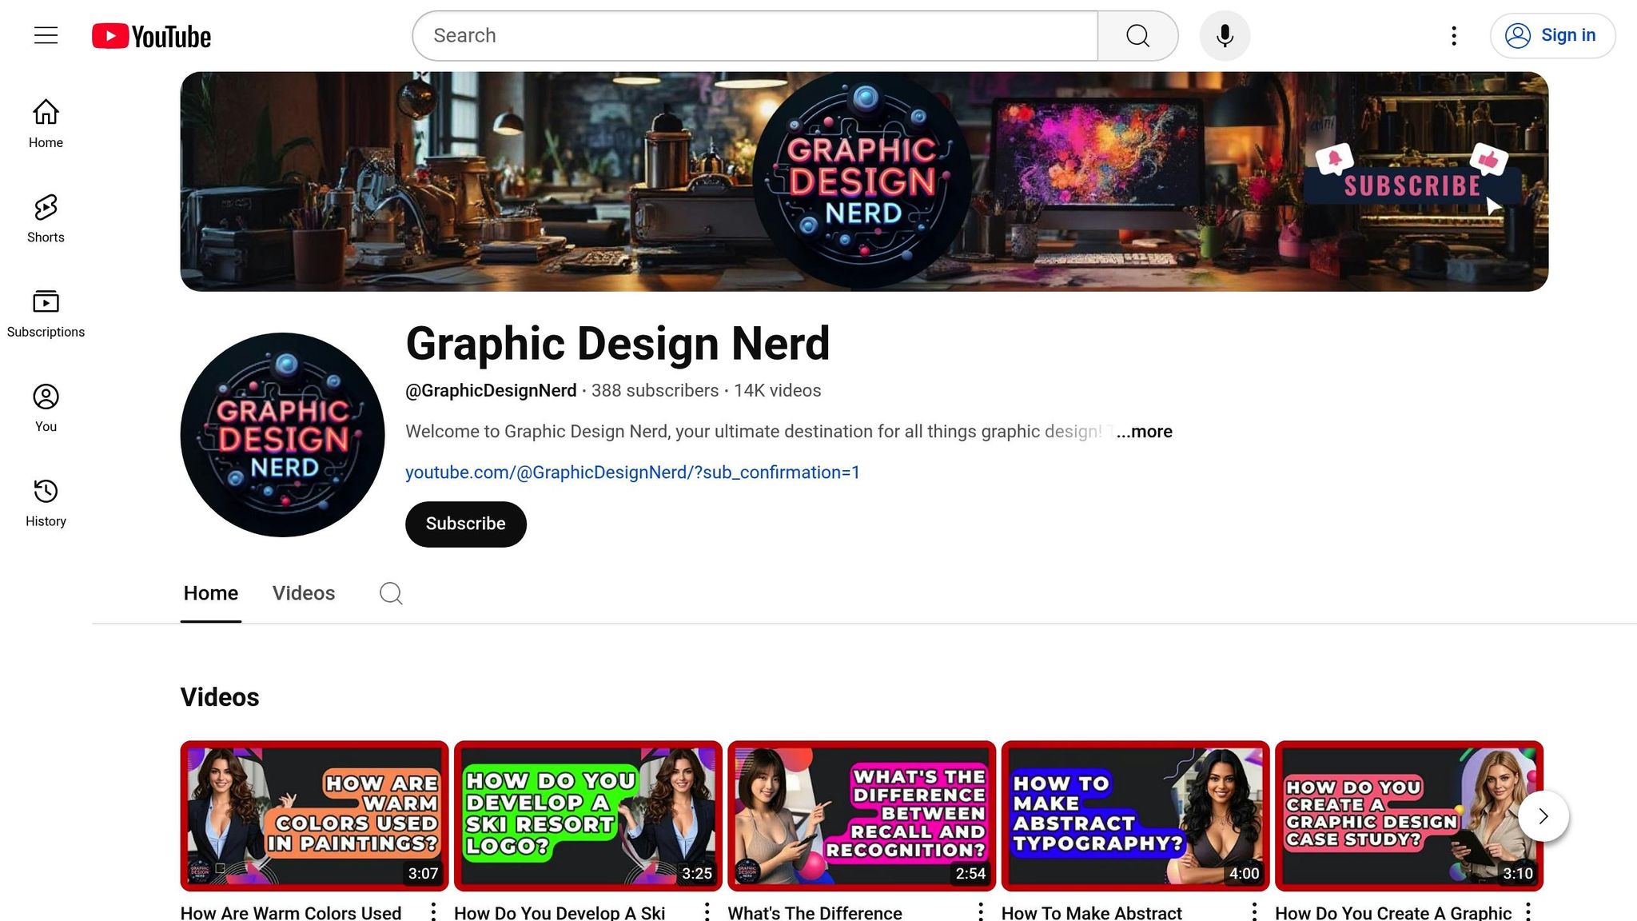This screenshot has height=921, width=1637.
Task: Click the Sign in button
Action: [1551, 35]
